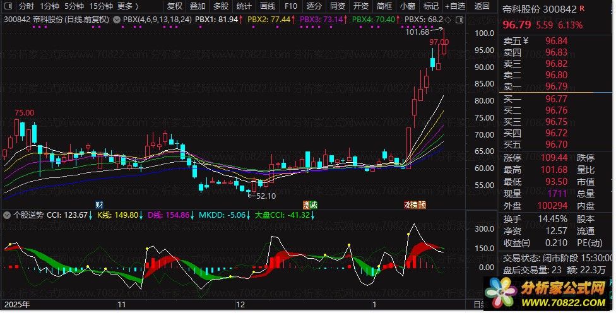Select 卖五 ask price 96.84
Screen dimensions: 616x313
556,41
